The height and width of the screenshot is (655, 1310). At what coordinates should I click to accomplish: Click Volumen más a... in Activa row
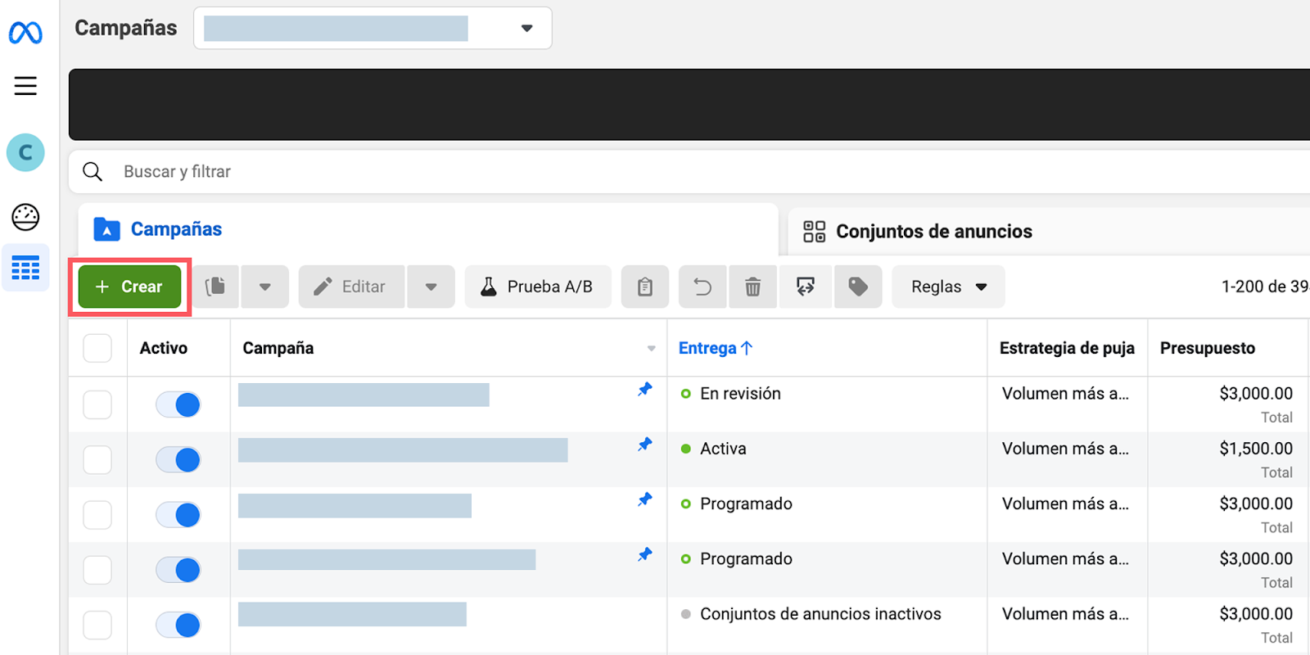1065,449
